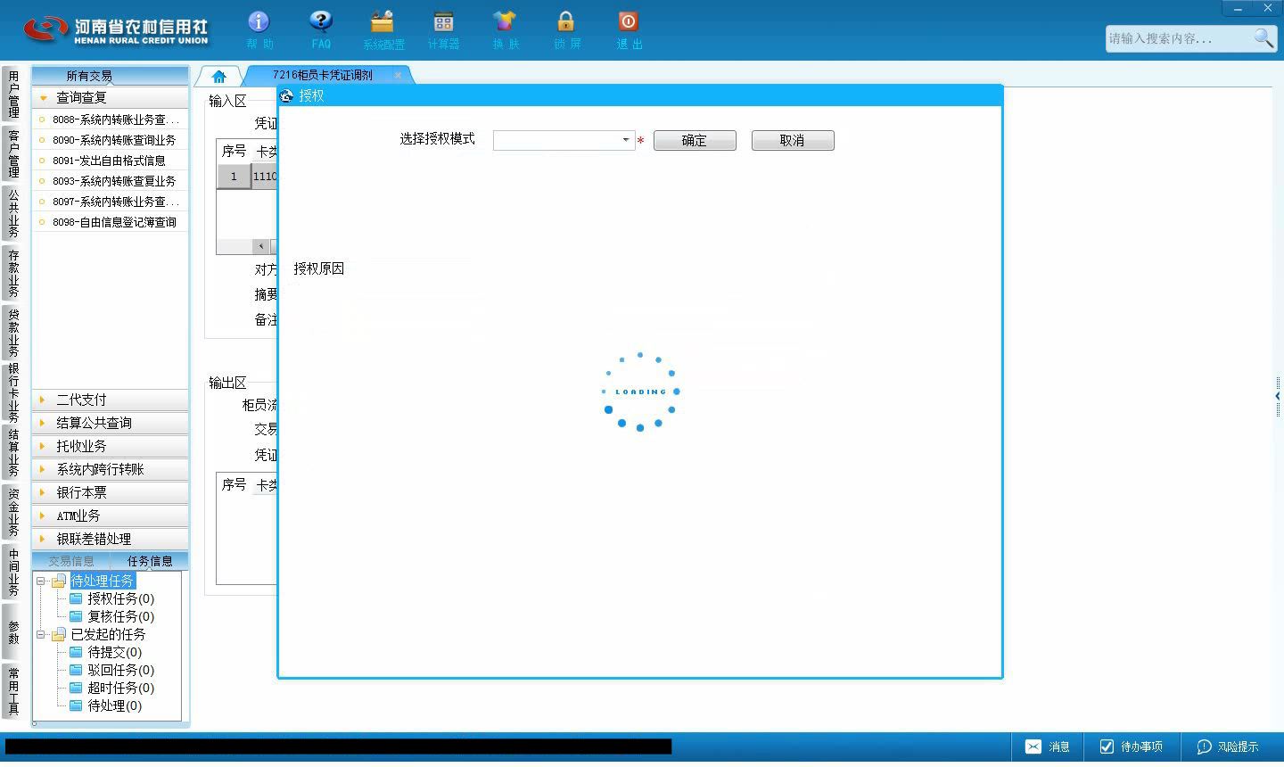The width and height of the screenshot is (1284, 767).
Task: Open the 贷款业务 side tab
Action: click(x=13, y=333)
